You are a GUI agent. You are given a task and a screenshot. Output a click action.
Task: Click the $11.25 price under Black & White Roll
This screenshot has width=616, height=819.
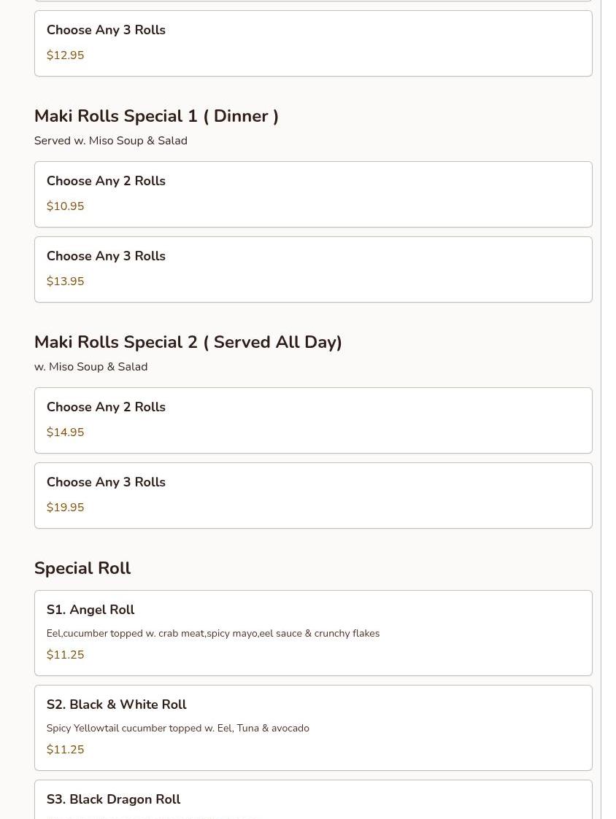tap(65, 750)
